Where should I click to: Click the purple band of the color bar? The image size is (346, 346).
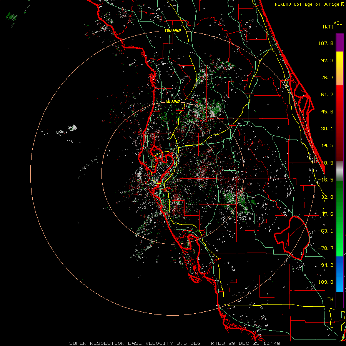pyautogui.click(x=339, y=43)
